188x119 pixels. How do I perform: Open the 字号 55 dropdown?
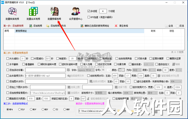(x=106, y=70)
